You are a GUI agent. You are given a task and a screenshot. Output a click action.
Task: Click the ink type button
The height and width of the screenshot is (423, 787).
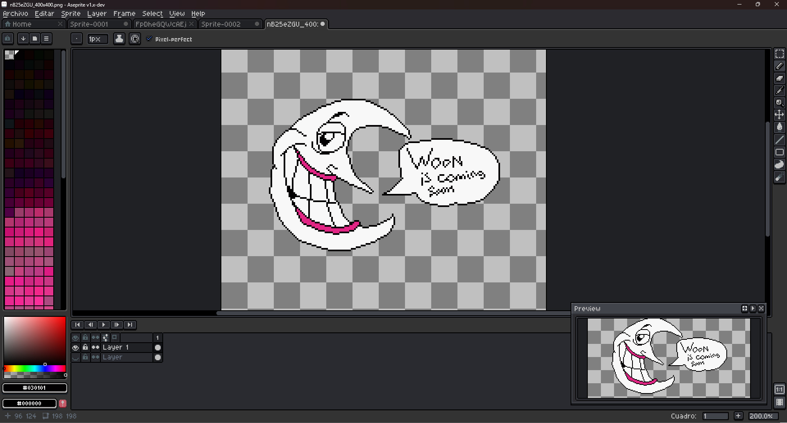119,39
